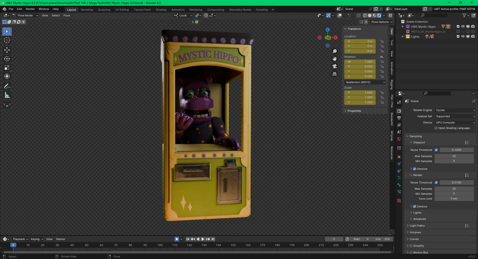The width and height of the screenshot is (478, 259).
Task: Select the Select Box tool
Action: [x=7, y=31]
